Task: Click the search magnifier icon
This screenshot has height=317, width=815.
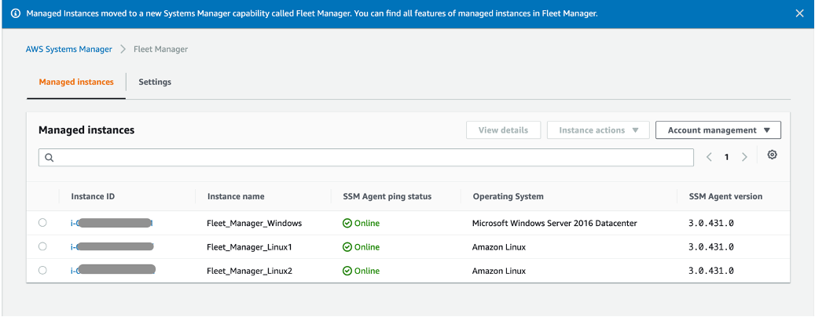Action: click(x=50, y=157)
